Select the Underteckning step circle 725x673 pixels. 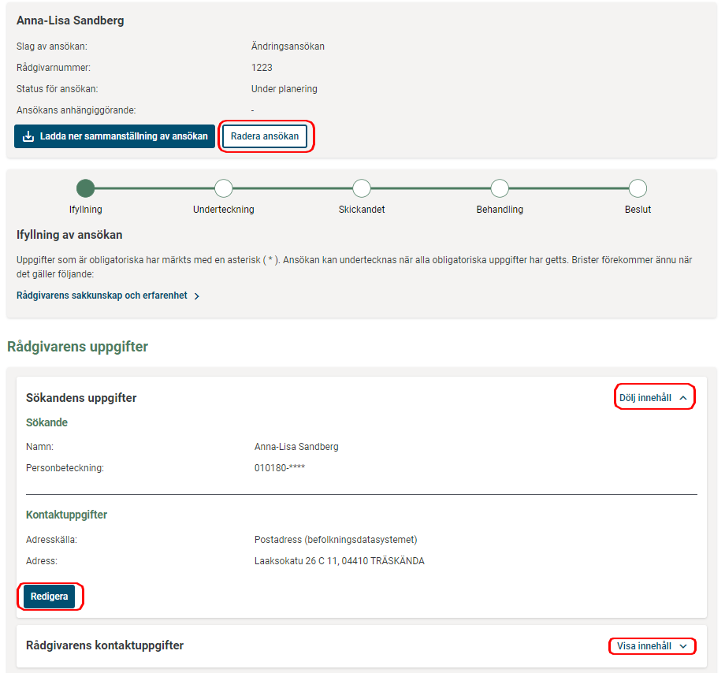224,188
